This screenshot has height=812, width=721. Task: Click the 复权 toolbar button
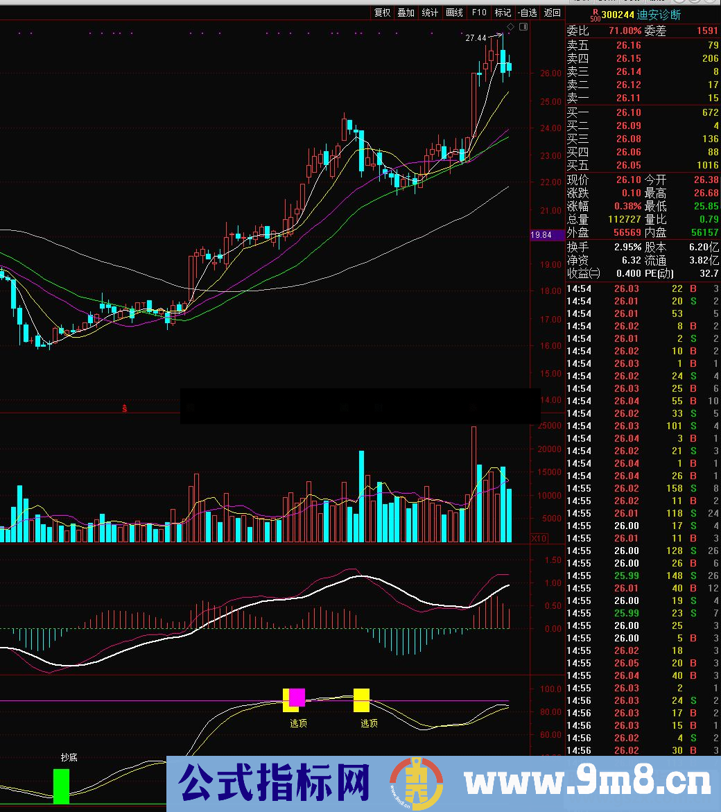383,12
